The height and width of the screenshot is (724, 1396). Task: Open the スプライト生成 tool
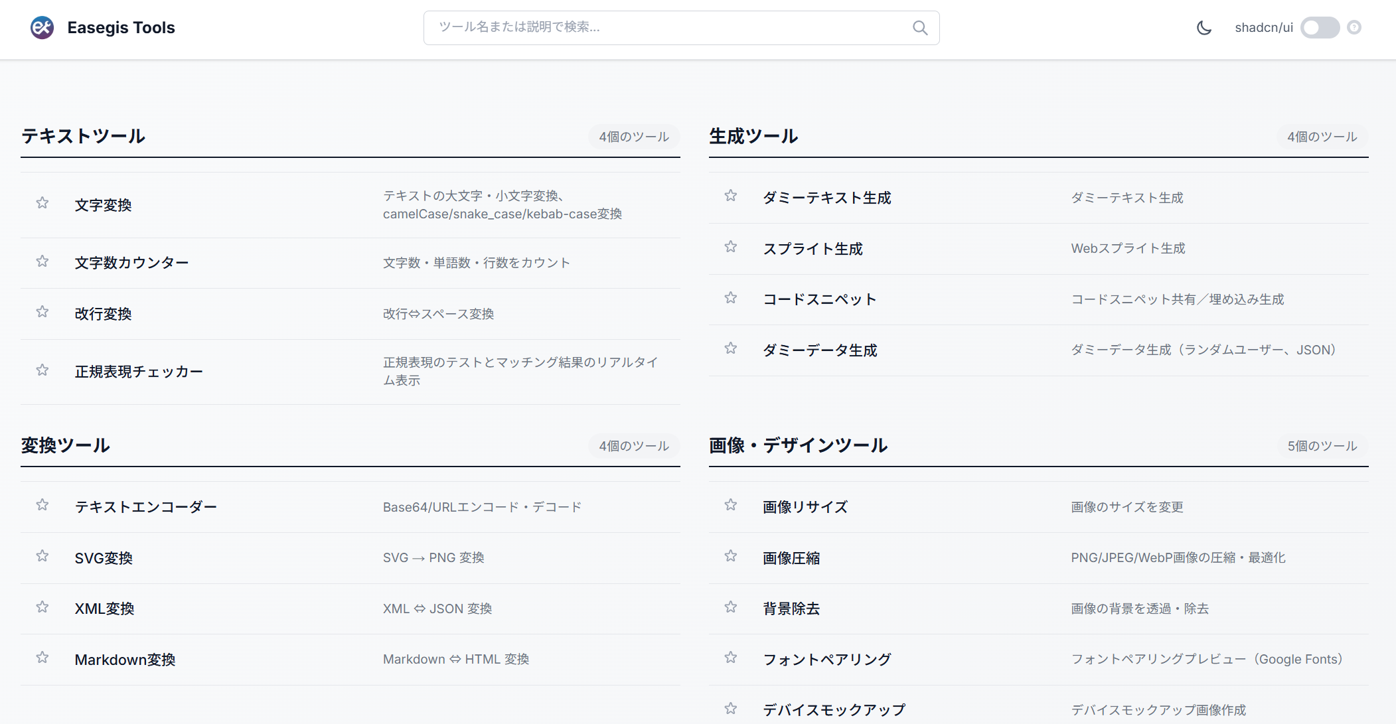pyautogui.click(x=813, y=249)
